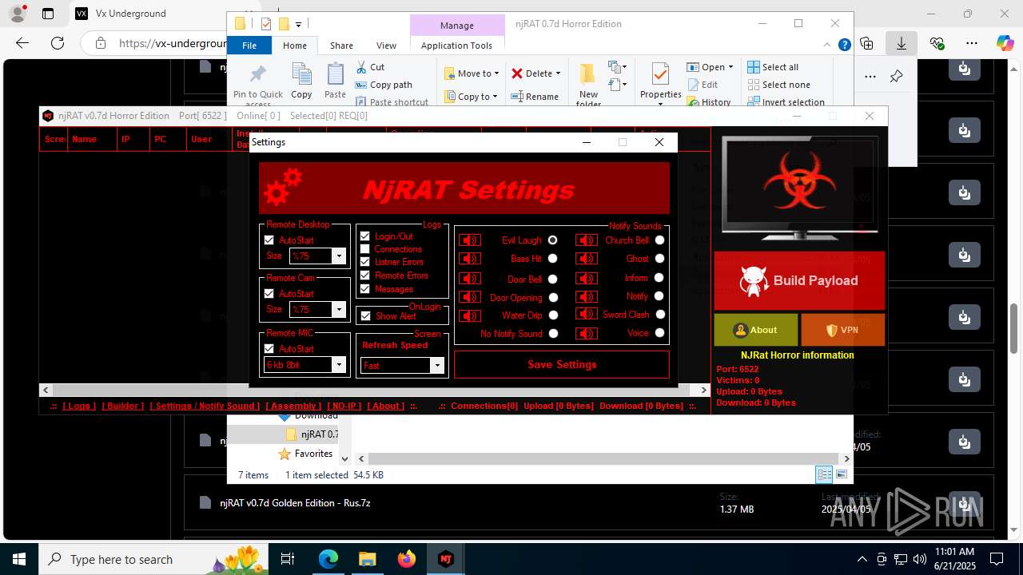Viewport: 1023px width, 575px height.
Task: Select Ghost notify sound radio button
Action: tap(659, 258)
